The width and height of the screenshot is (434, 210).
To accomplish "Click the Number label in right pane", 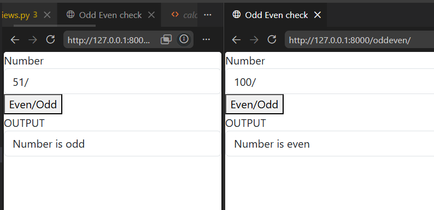I will coord(245,61).
